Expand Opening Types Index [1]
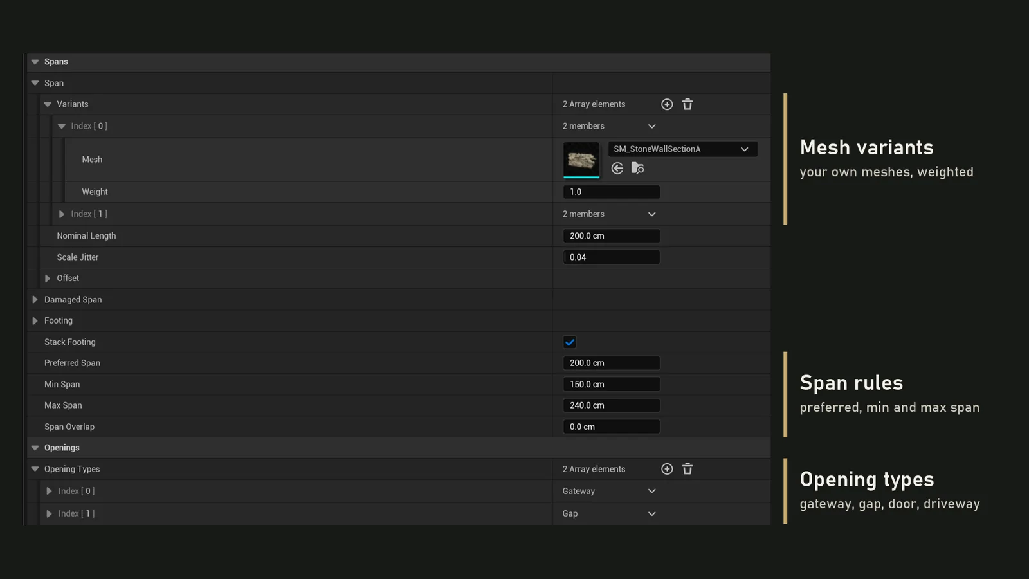Screen dimensions: 1029x579 (x=49, y=514)
